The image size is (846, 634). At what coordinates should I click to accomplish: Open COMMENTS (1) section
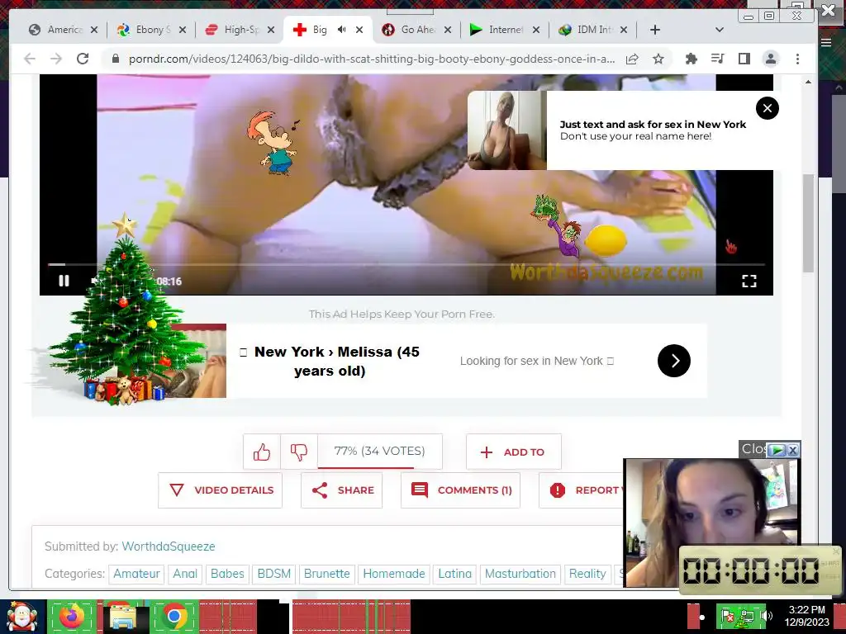pos(460,490)
